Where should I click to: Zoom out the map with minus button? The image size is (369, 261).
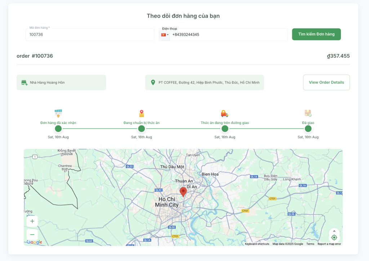32,234
